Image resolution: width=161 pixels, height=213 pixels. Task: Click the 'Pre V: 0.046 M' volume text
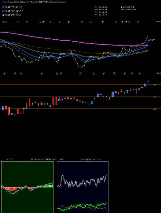point(128,10)
